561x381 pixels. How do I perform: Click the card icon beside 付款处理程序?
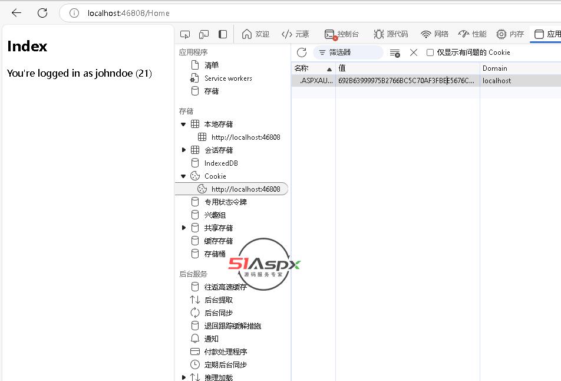click(195, 352)
